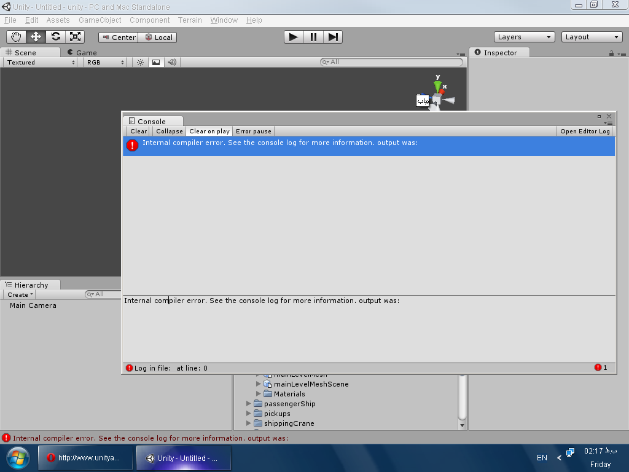
Task: Toggle Error pause in Console
Action: [x=253, y=131]
